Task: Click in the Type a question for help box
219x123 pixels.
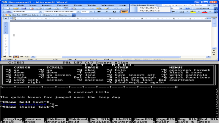Action: tap(185, 5)
